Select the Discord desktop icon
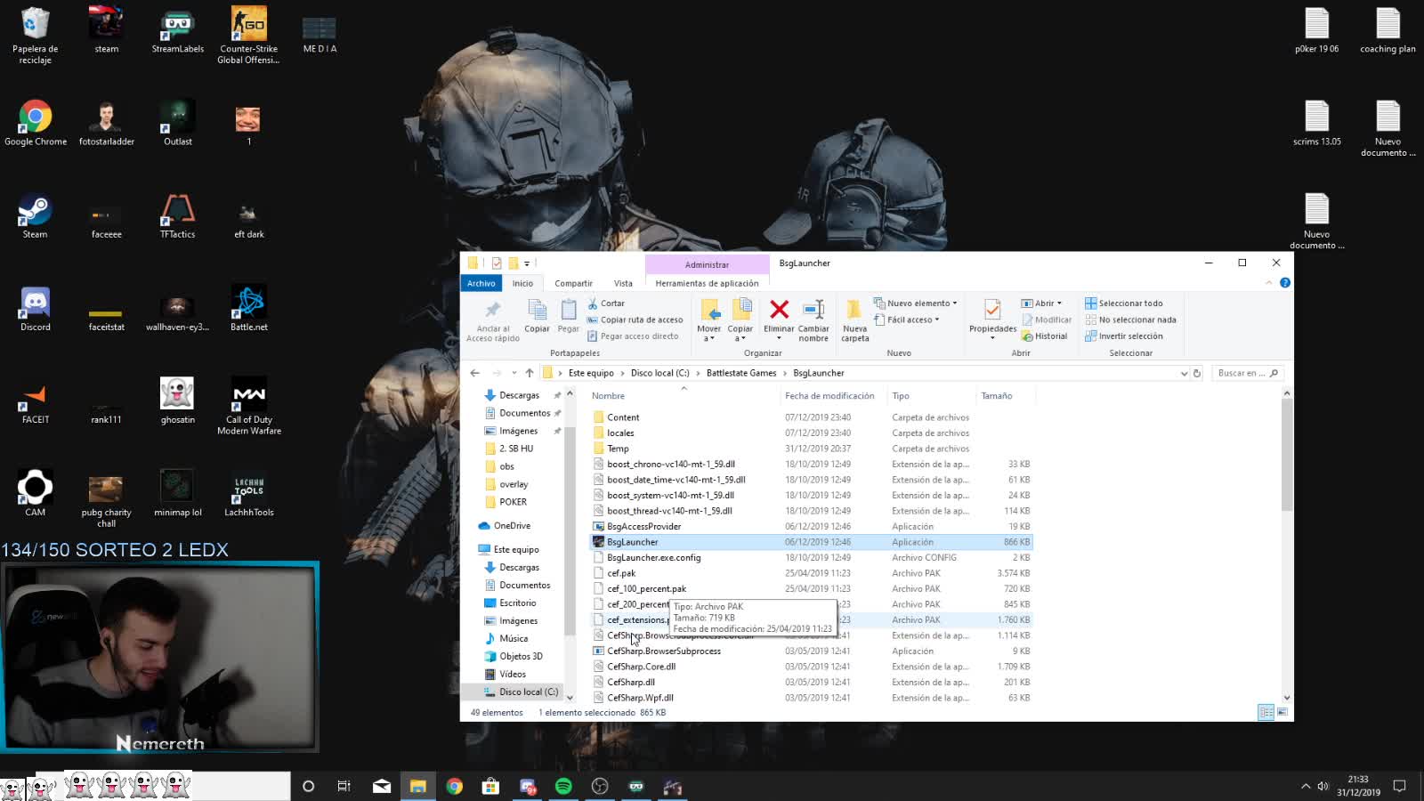Image resolution: width=1424 pixels, height=801 pixels. click(36, 309)
